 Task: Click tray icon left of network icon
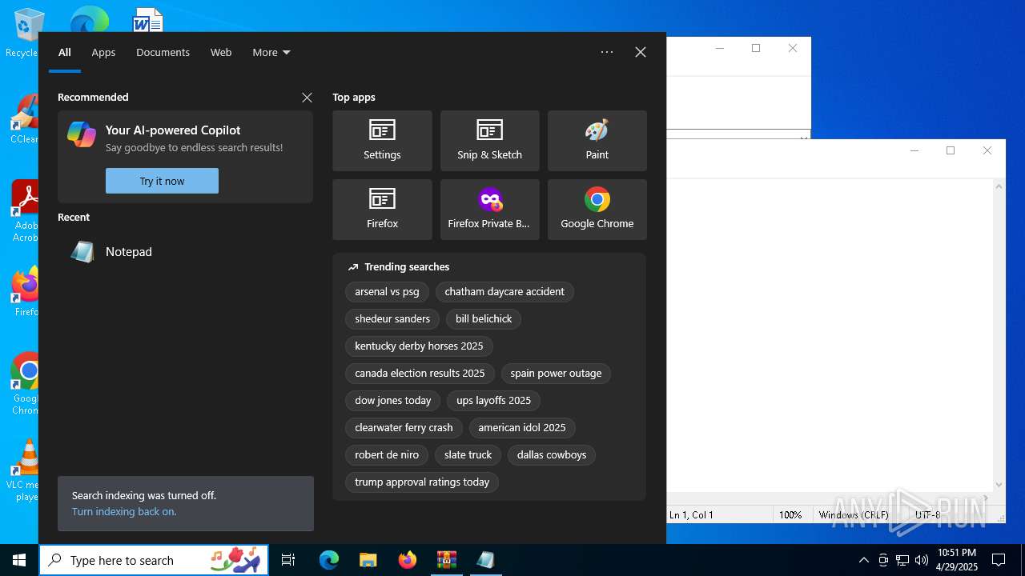pyautogui.click(x=883, y=560)
